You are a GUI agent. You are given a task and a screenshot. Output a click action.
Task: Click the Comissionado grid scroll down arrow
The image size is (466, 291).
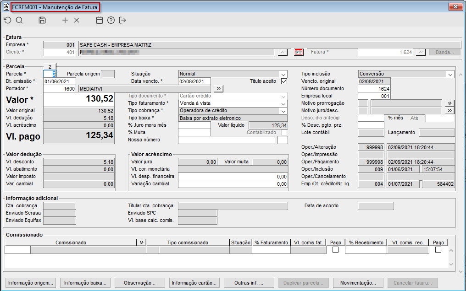[451, 264]
